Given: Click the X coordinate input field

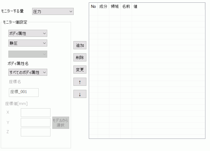Looking at the screenshot, I should coord(36,113).
